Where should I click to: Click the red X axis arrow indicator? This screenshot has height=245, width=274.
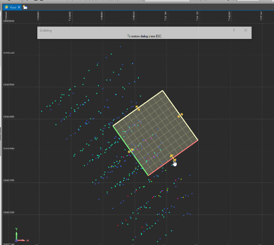coord(22,240)
